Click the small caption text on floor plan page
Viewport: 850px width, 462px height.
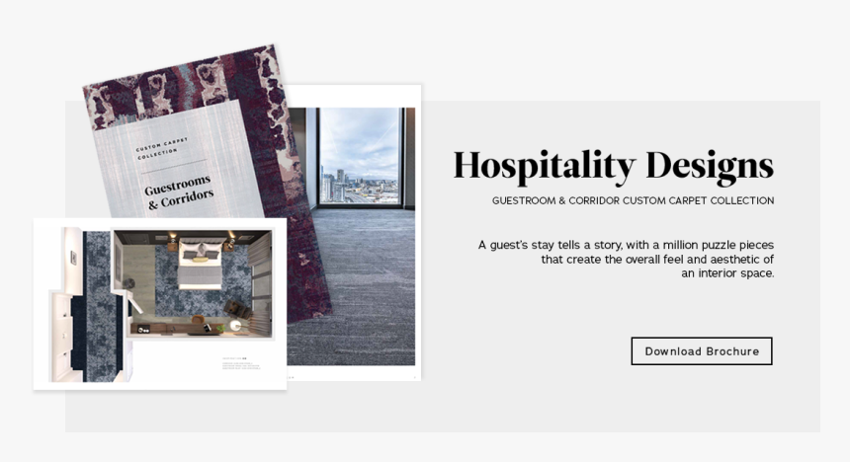(x=241, y=363)
